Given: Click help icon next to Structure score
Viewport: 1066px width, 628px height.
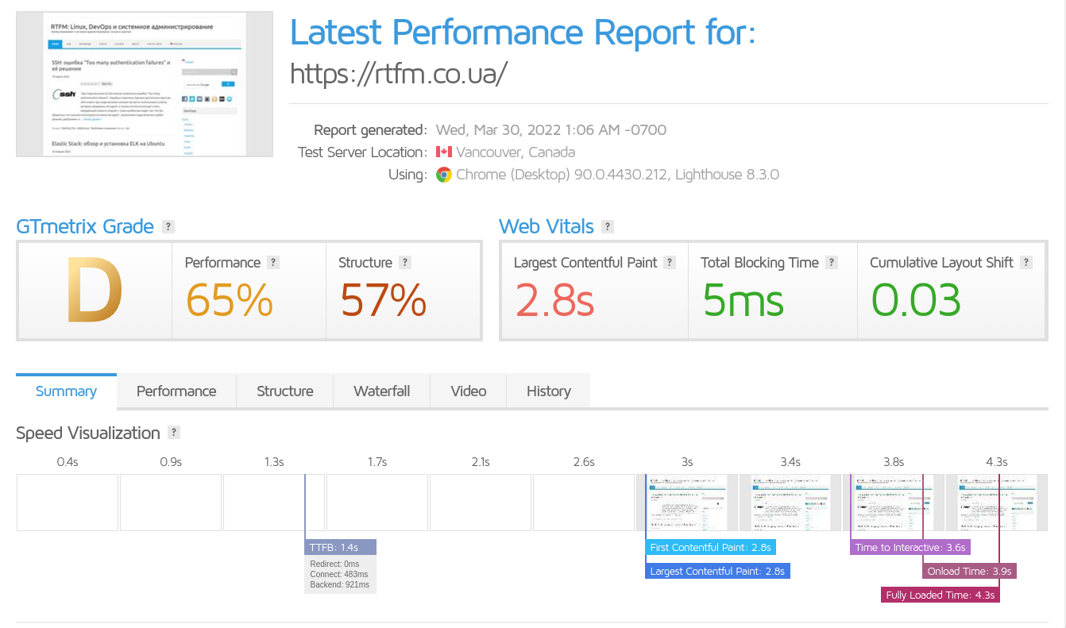Looking at the screenshot, I should 405,263.
